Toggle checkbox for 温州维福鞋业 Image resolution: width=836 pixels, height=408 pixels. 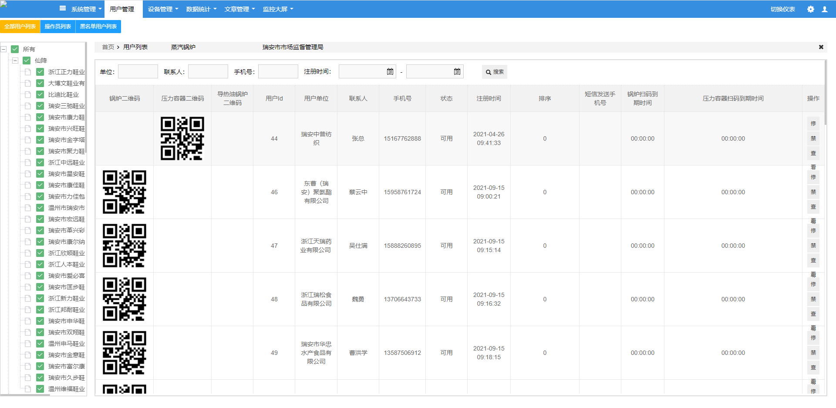pyautogui.click(x=40, y=389)
